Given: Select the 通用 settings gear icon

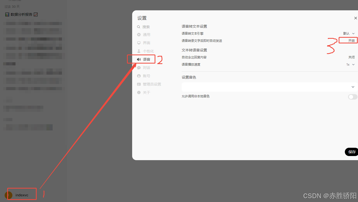Looking at the screenshot, I should [x=139, y=34].
